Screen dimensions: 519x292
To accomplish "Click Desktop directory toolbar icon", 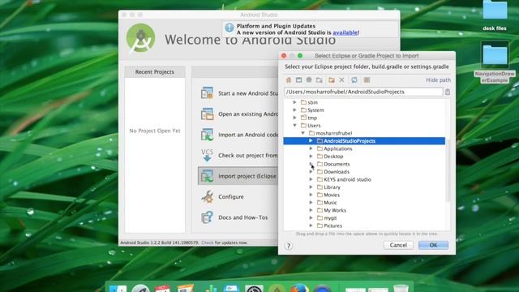I will click(x=298, y=80).
